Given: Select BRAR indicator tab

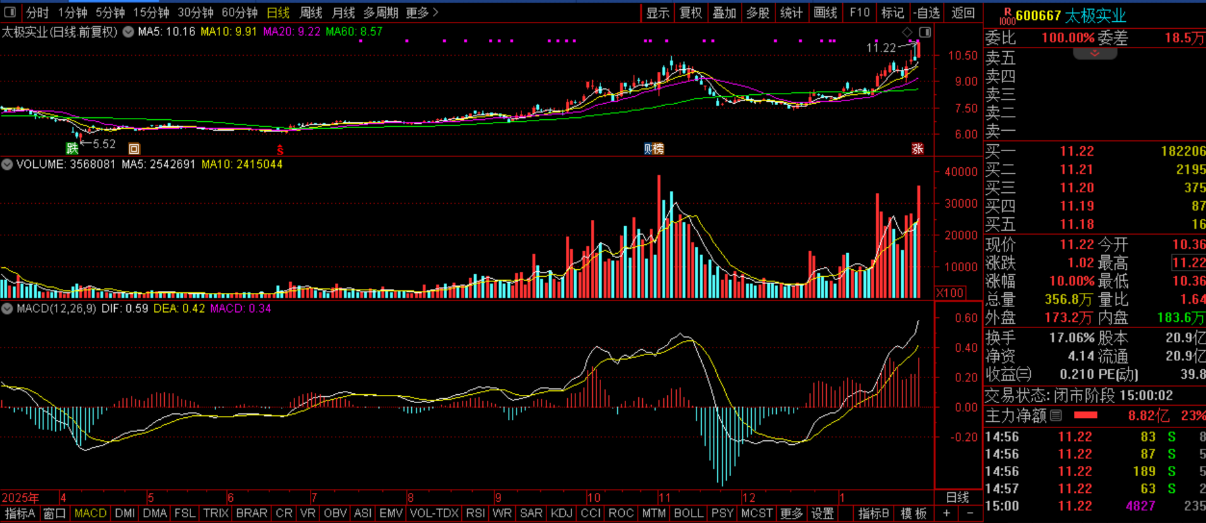Looking at the screenshot, I should tap(251, 513).
